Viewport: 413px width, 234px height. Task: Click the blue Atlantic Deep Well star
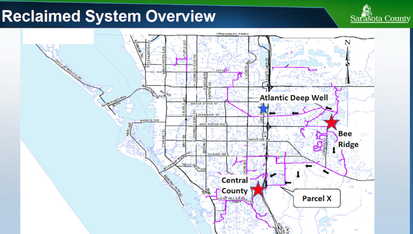click(x=263, y=109)
